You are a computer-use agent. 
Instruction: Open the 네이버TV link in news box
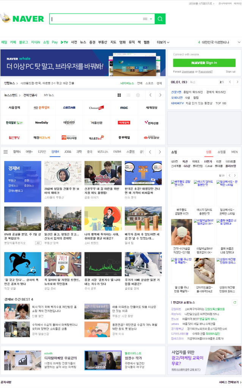[x=178, y=103]
